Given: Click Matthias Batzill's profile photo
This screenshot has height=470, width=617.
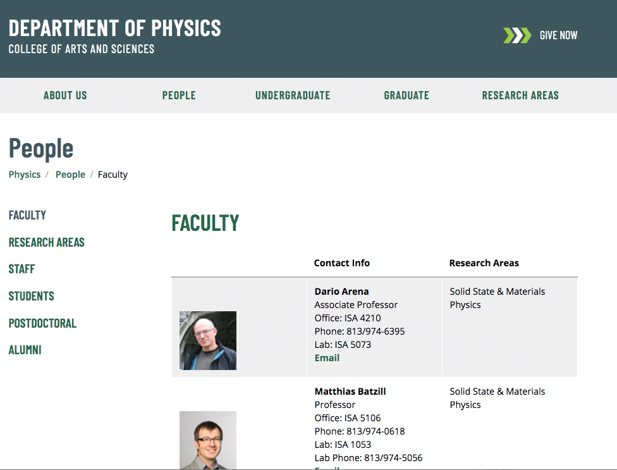Looking at the screenshot, I should pyautogui.click(x=207, y=440).
